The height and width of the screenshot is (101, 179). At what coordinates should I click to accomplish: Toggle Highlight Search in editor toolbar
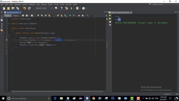[49, 16]
